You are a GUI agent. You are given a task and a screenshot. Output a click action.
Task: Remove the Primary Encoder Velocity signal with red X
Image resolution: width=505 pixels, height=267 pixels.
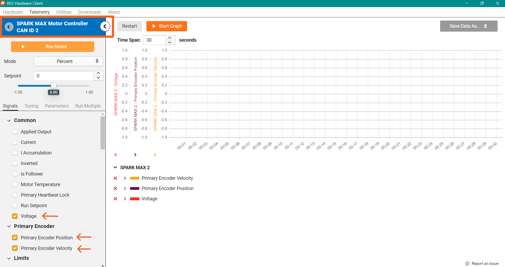[115, 178]
